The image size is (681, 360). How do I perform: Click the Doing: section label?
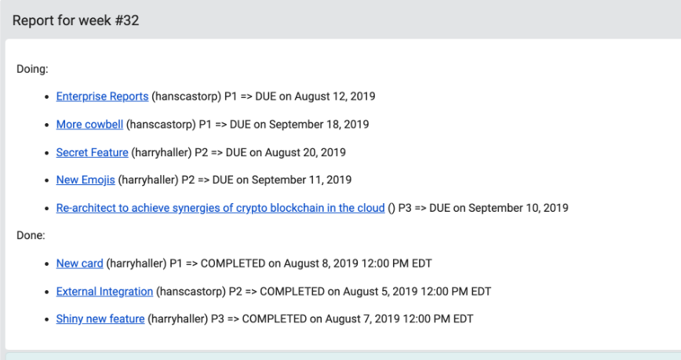(x=32, y=69)
